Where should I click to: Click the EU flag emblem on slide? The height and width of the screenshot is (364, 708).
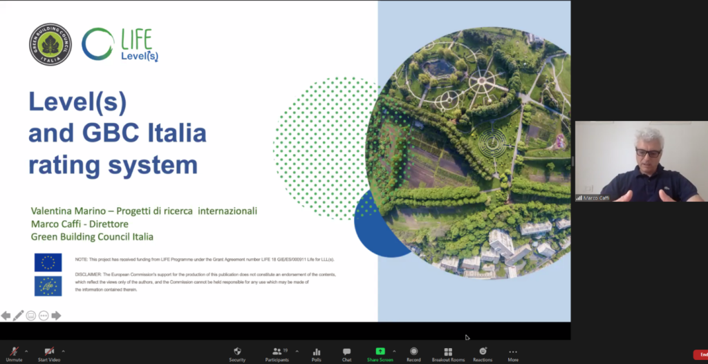[x=48, y=262]
